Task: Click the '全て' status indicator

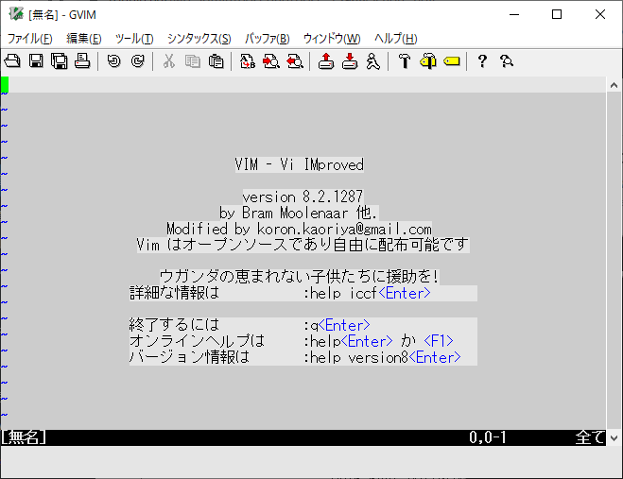Action: click(590, 437)
